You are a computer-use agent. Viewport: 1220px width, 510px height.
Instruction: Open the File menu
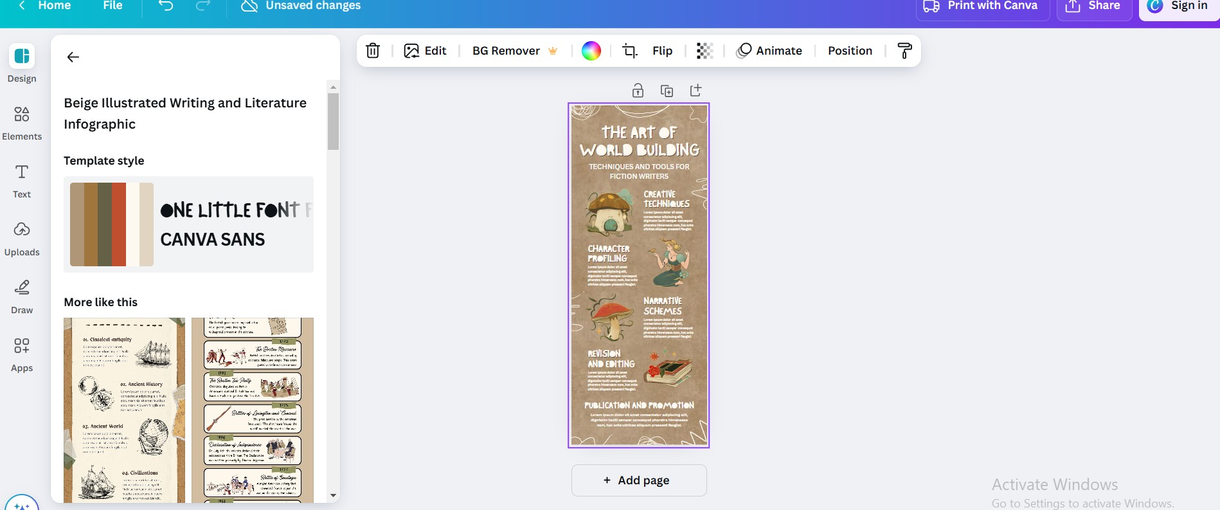112,6
